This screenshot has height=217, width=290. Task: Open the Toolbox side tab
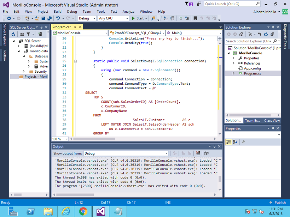coord(5,55)
